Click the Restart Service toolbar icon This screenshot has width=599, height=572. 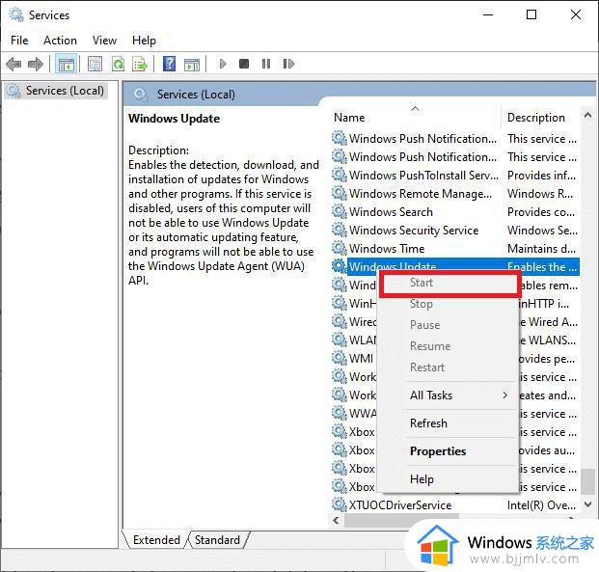coord(288,64)
